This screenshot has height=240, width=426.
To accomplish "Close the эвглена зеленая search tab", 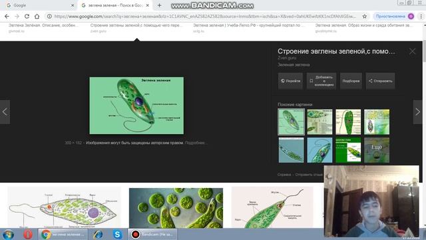I will [148, 5].
